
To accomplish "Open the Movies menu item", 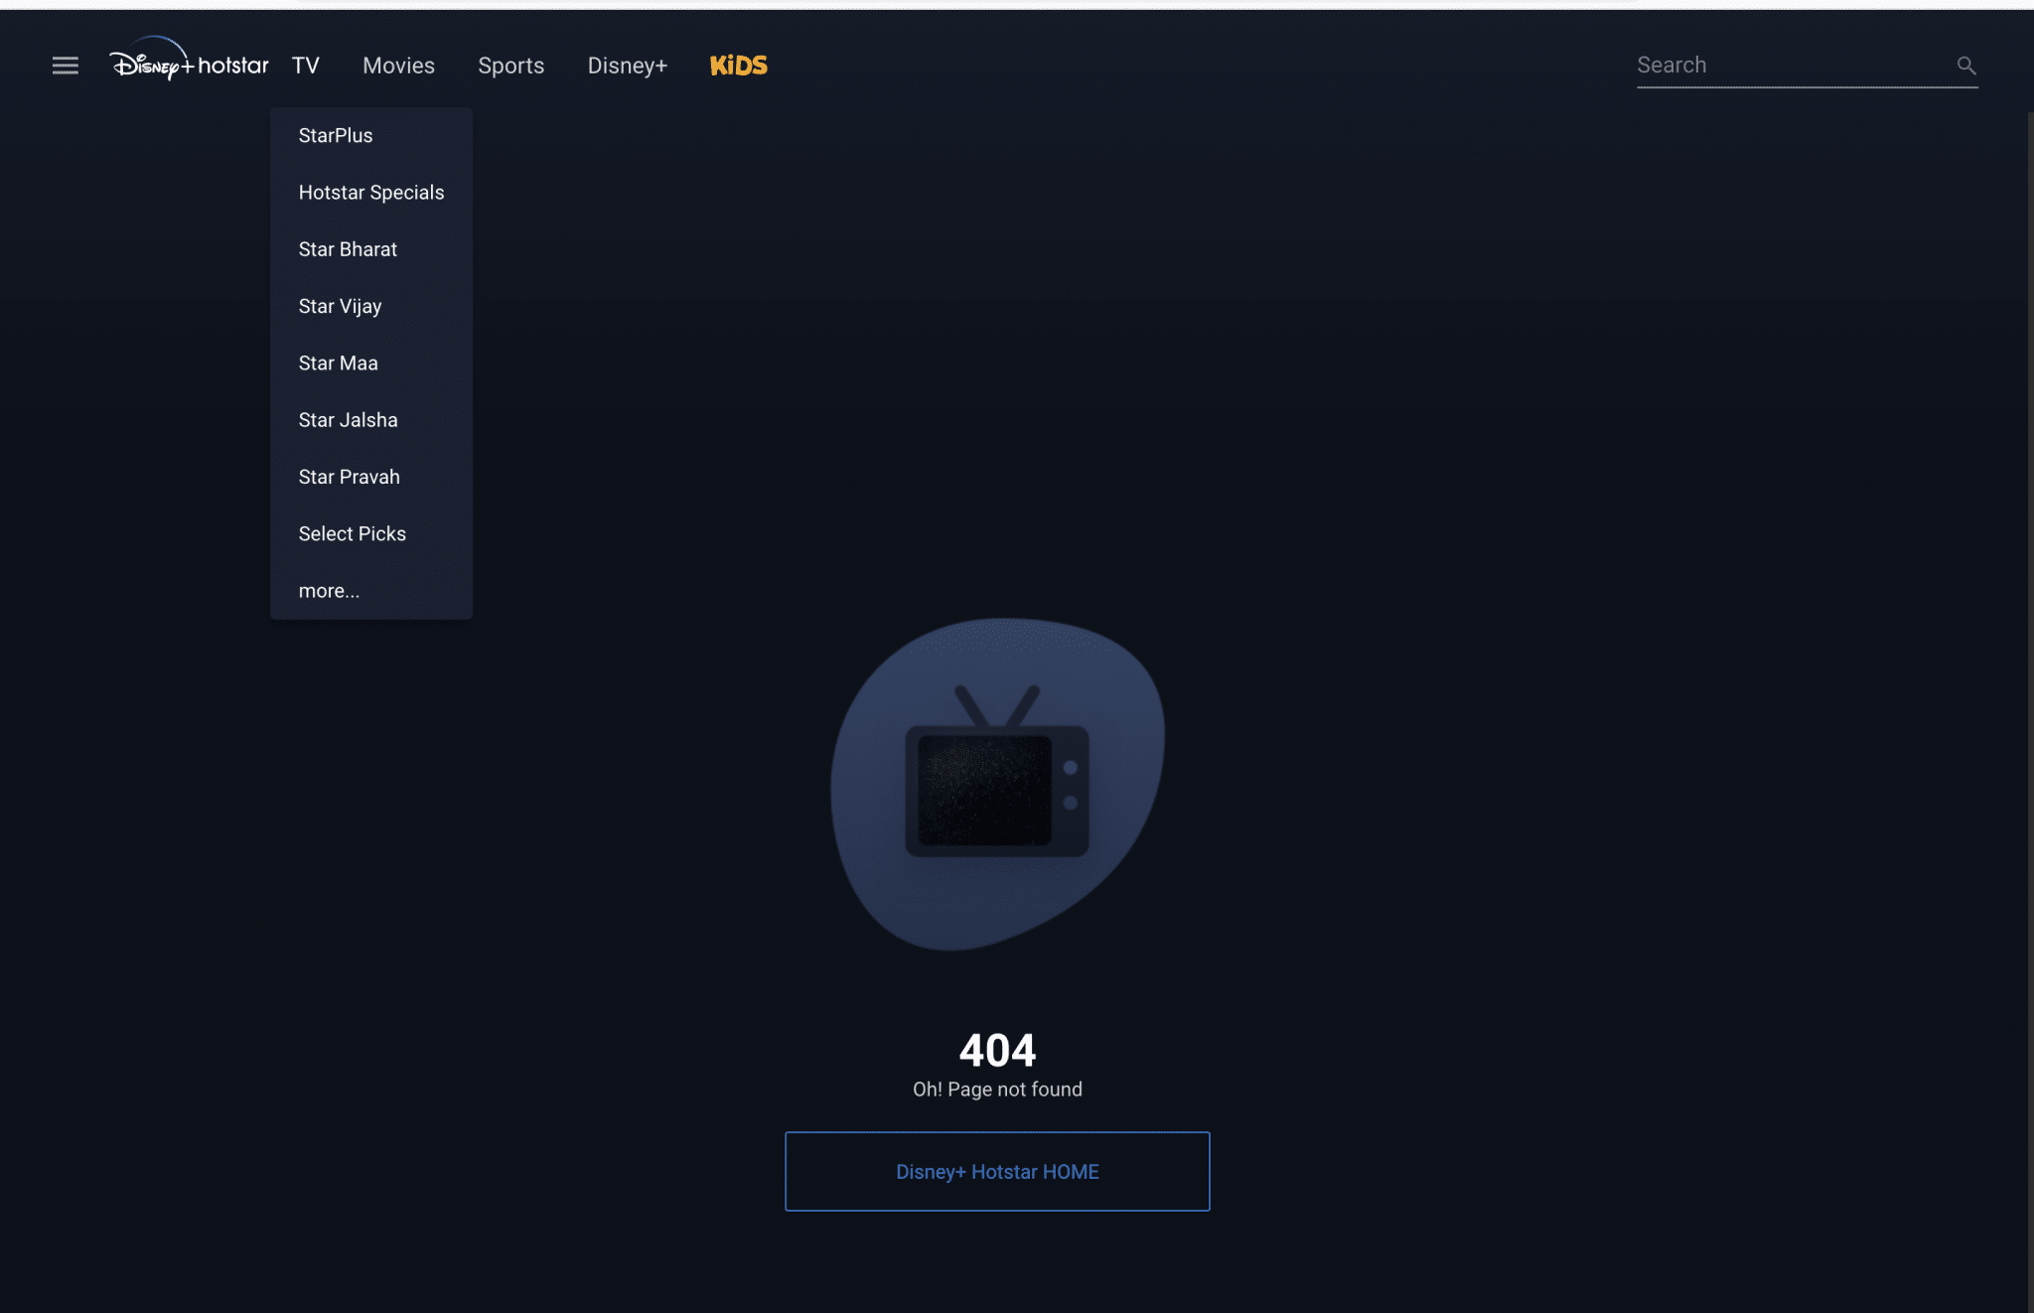I will [398, 65].
